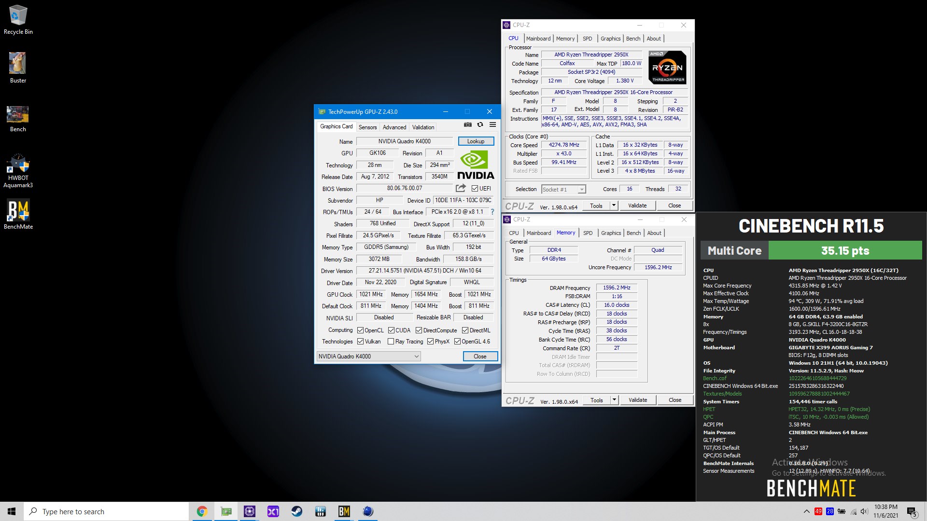This screenshot has height=521, width=927.
Task: Click Validate in upper CPU-Z window
Action: (x=637, y=206)
